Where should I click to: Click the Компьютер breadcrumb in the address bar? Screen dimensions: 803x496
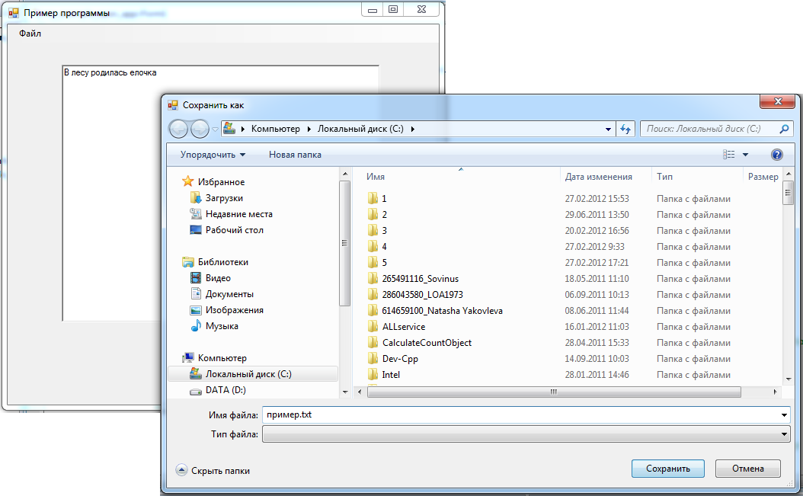pos(275,129)
